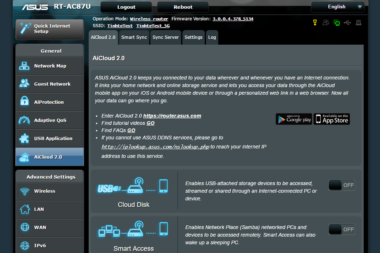Viewport: 380px width, 253px height.
Task: Click the Quick Internet Setup wand icon
Action: (x=25, y=28)
